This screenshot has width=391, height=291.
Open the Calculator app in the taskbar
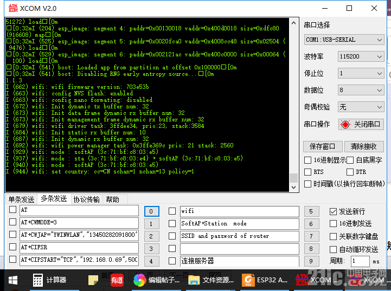pos(50,280)
